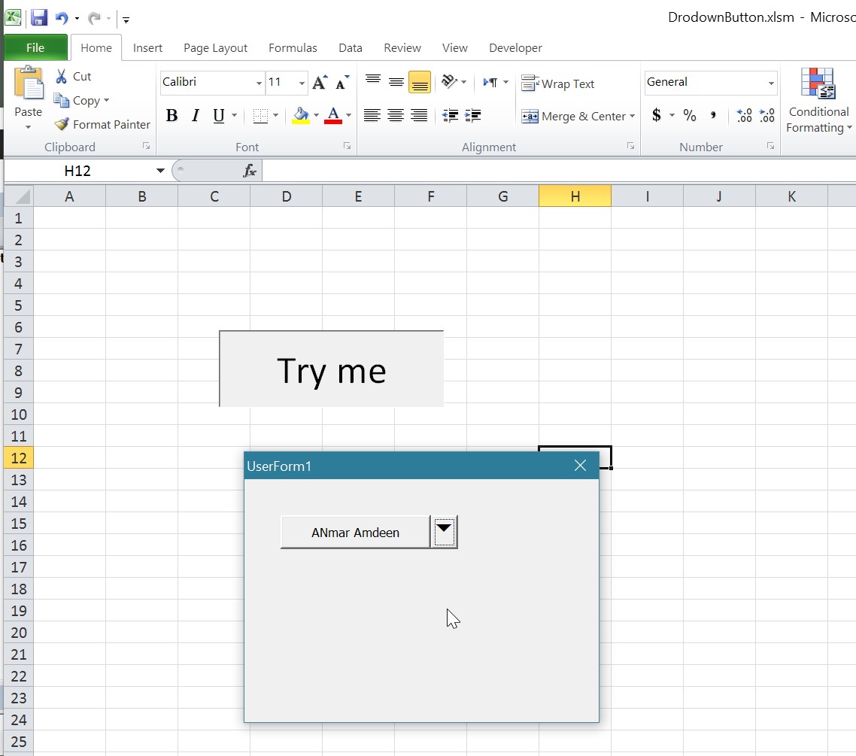856x756 pixels.
Task: Click the Name Box showing H12
Action: click(x=77, y=171)
